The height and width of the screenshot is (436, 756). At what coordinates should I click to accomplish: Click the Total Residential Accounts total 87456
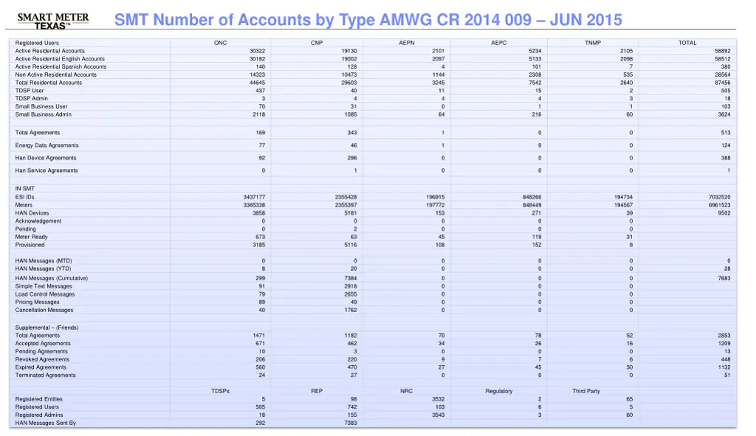click(722, 83)
